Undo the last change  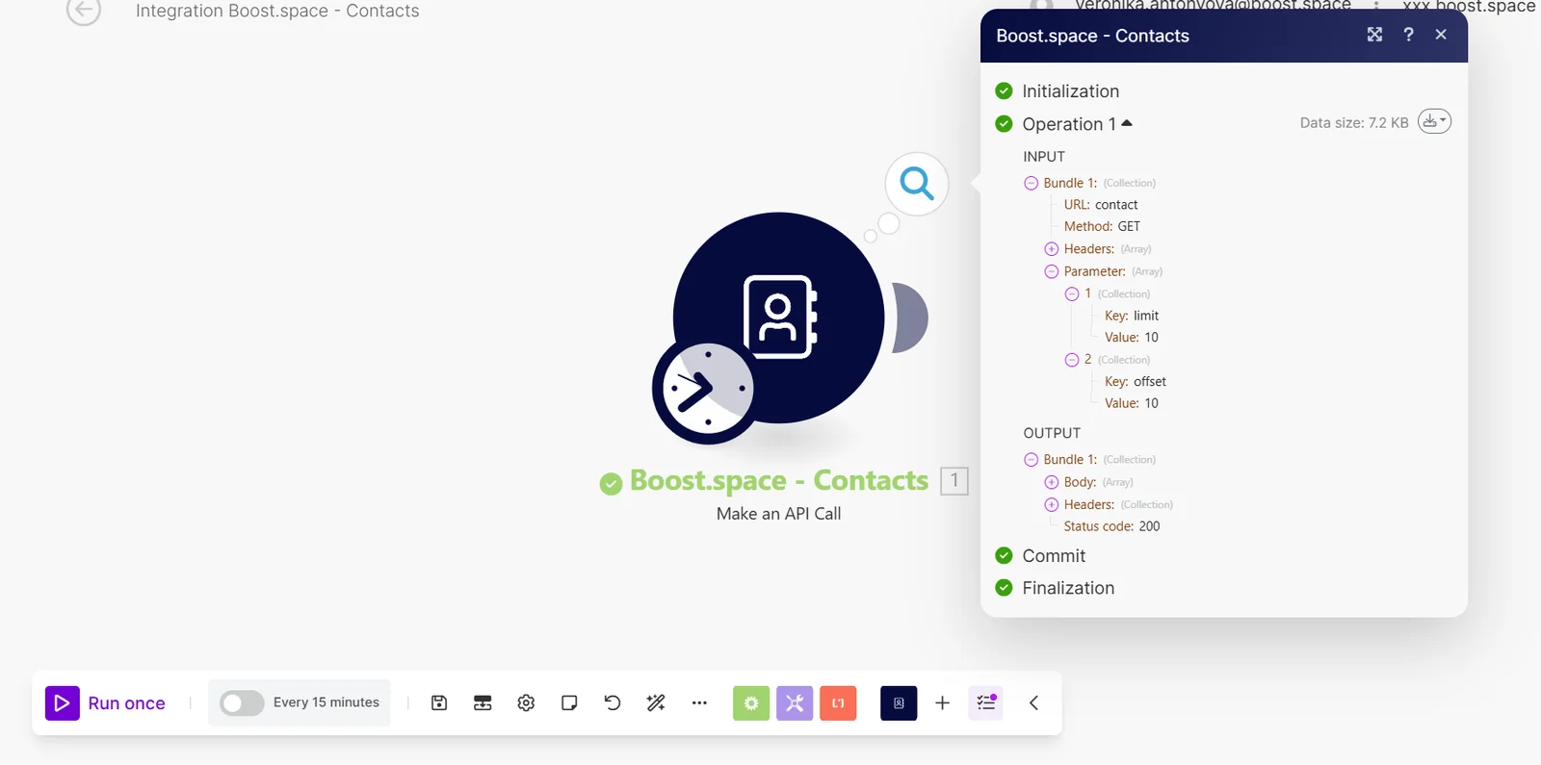(613, 703)
